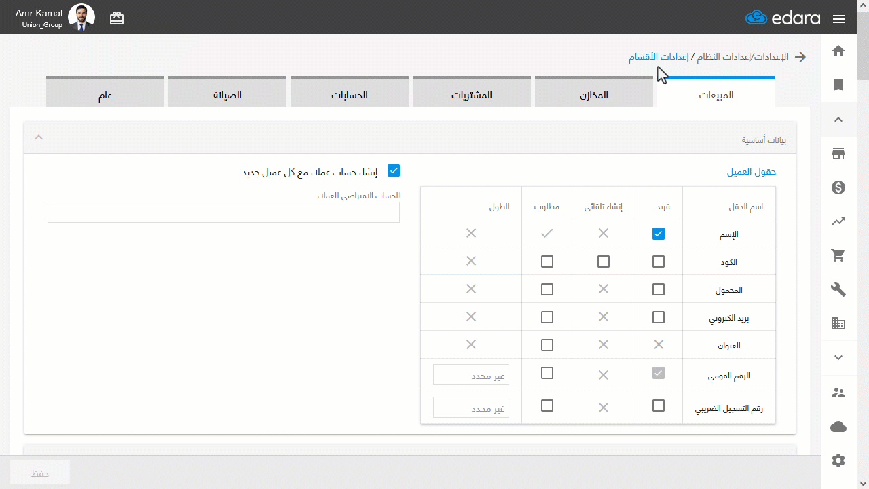This screenshot has height=489, width=869.
Task: Uncheck فريد checkbox for الإسم row
Action: [x=658, y=234]
